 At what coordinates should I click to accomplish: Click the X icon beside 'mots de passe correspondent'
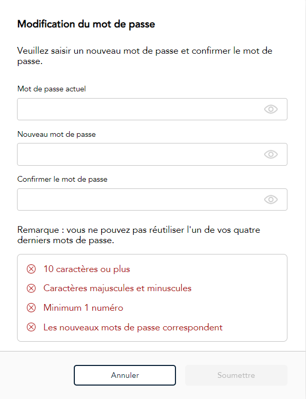click(31, 327)
